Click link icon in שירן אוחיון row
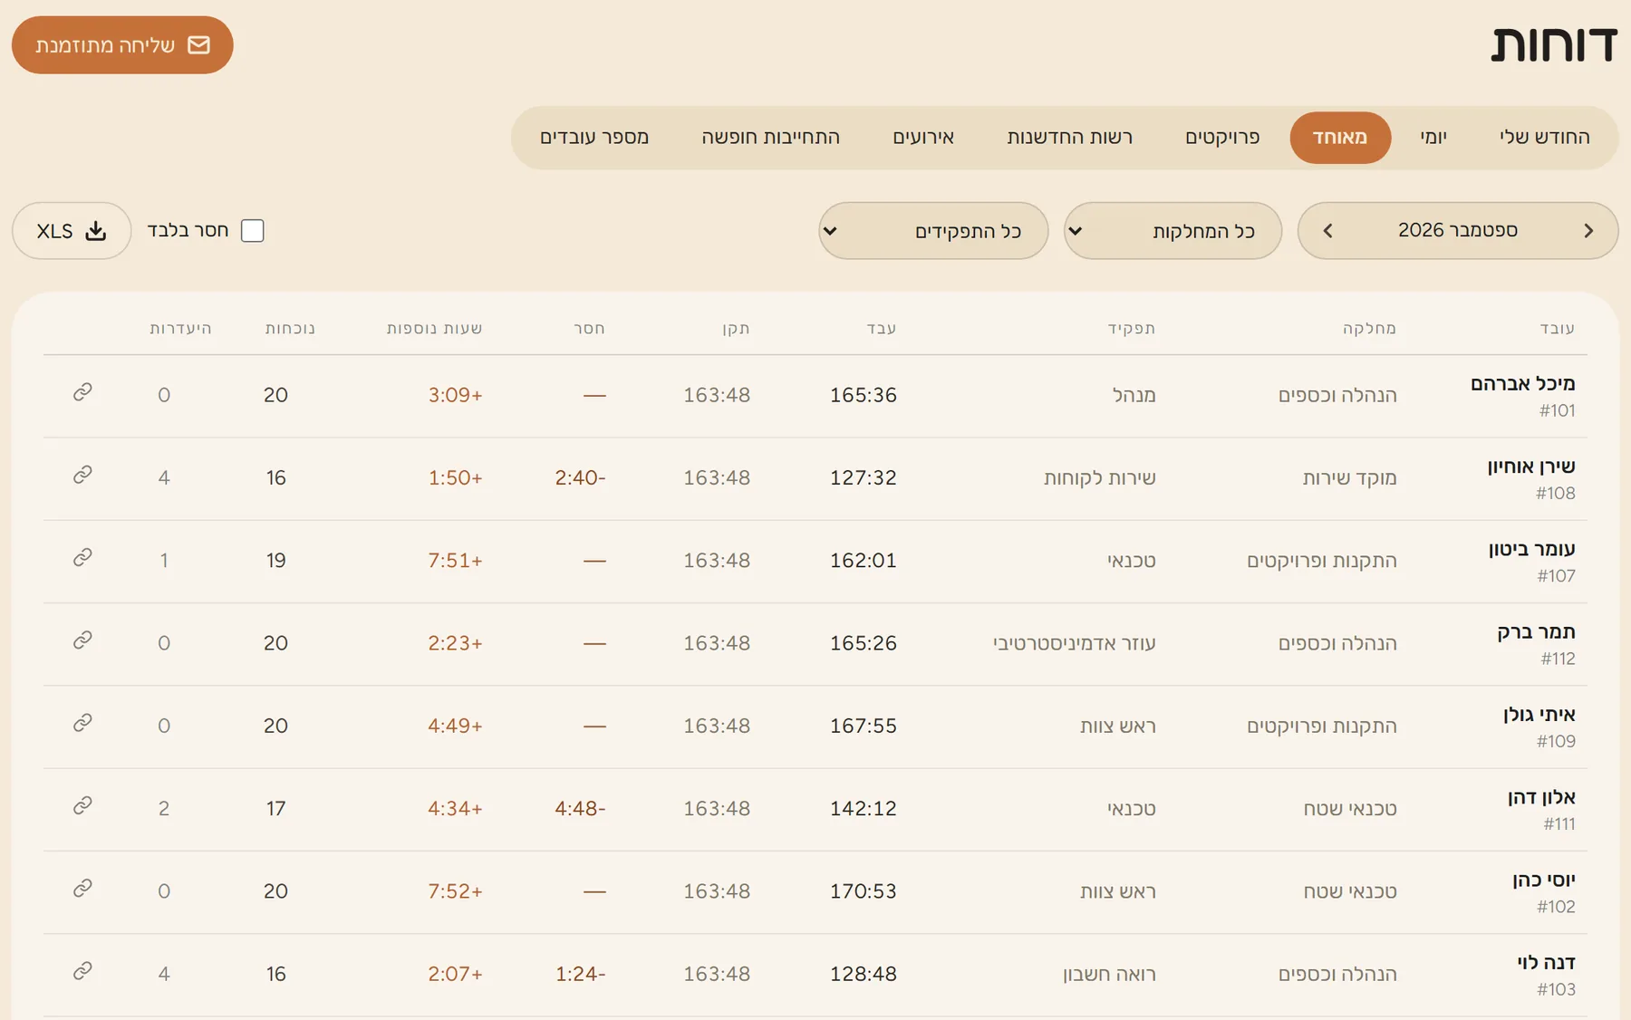Screen dimensions: 1631x1020 pos(82,475)
